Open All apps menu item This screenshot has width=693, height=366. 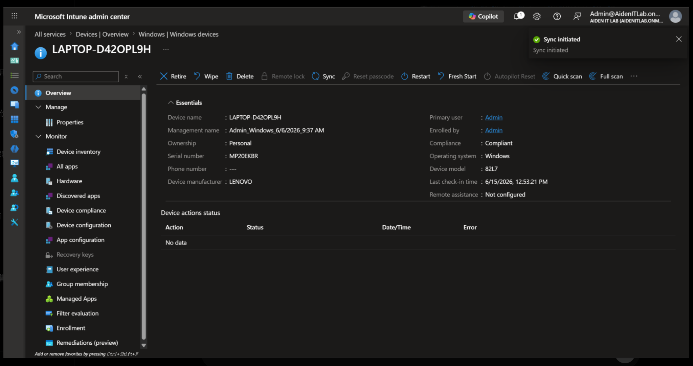(x=67, y=166)
